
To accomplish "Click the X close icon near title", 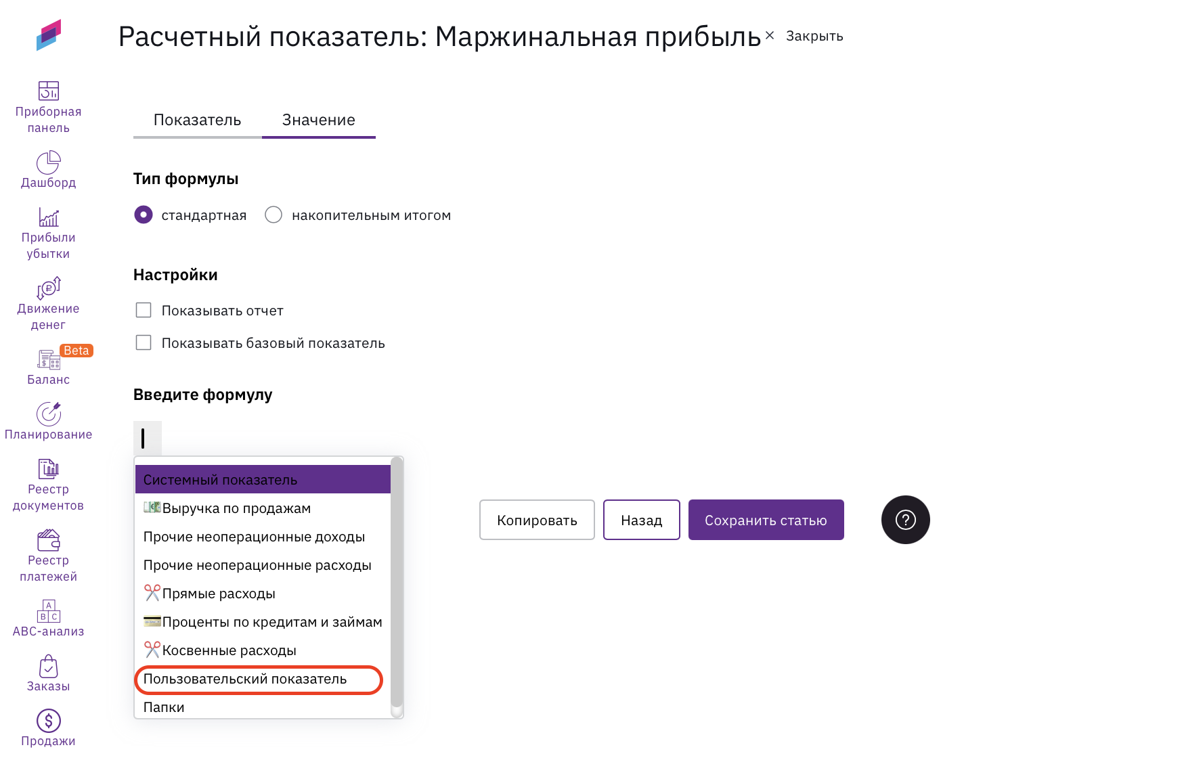I will [x=770, y=35].
